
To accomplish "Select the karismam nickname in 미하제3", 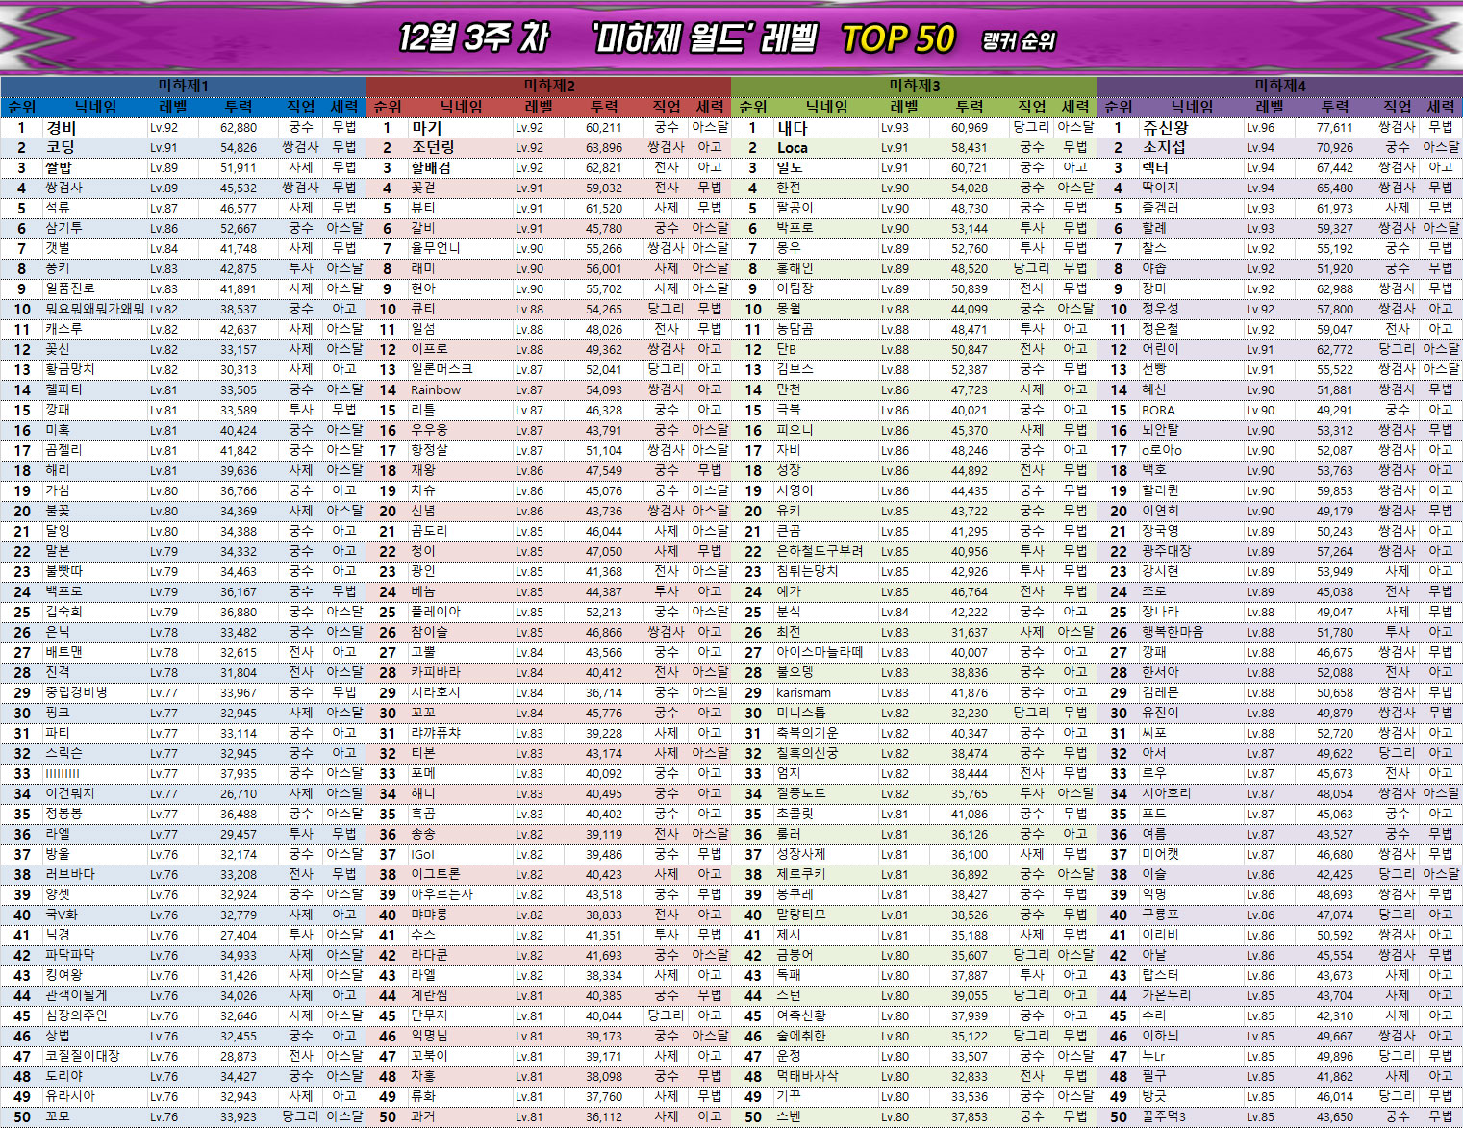I will 803,692.
